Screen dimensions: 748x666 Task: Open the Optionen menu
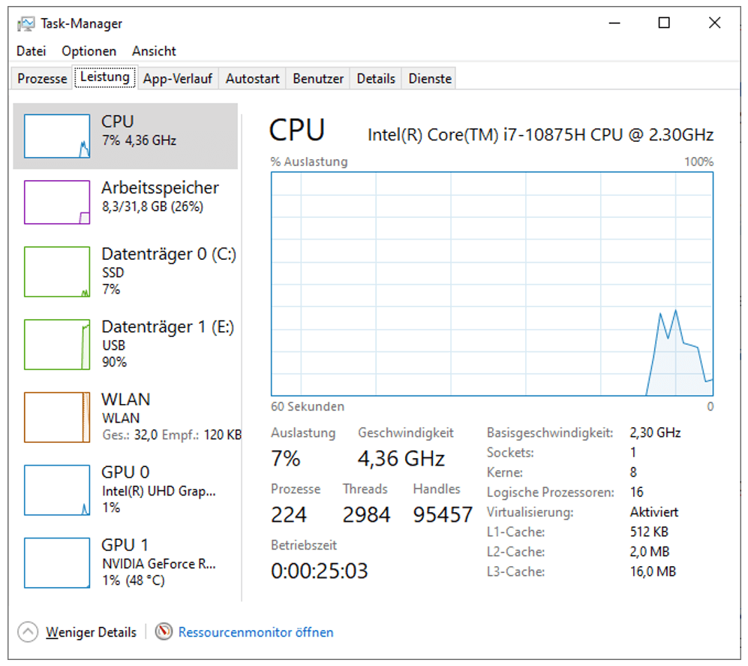pos(89,51)
